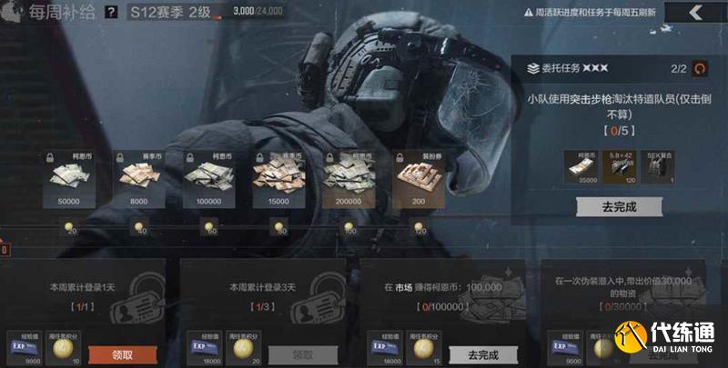Image resolution: width=728 pixels, height=368 pixels.
Task: Click 去完成 for market 100,000 task
Action: [x=483, y=355]
